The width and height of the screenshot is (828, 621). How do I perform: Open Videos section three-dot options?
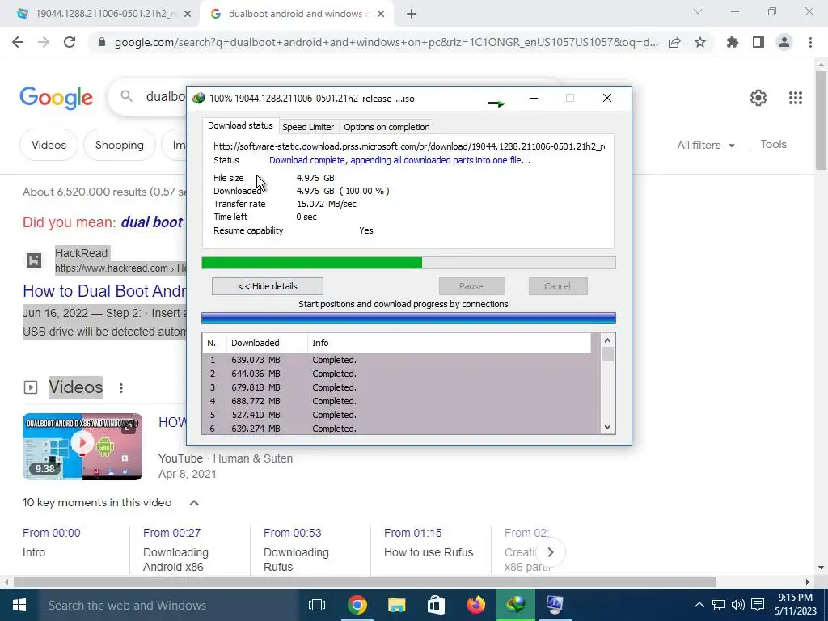click(x=121, y=387)
